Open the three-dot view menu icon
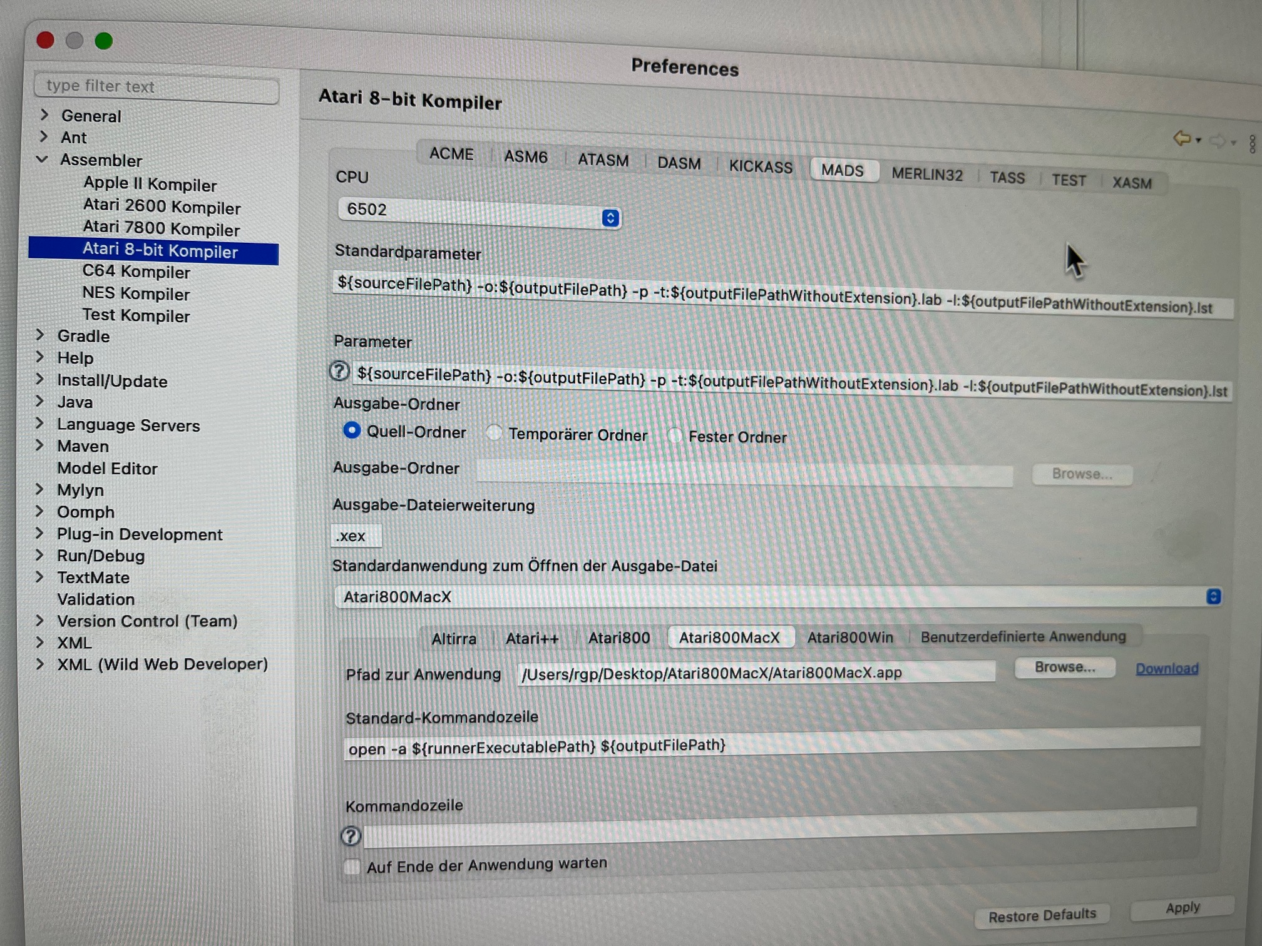Screen dimensions: 1262x946 pos(1252,144)
